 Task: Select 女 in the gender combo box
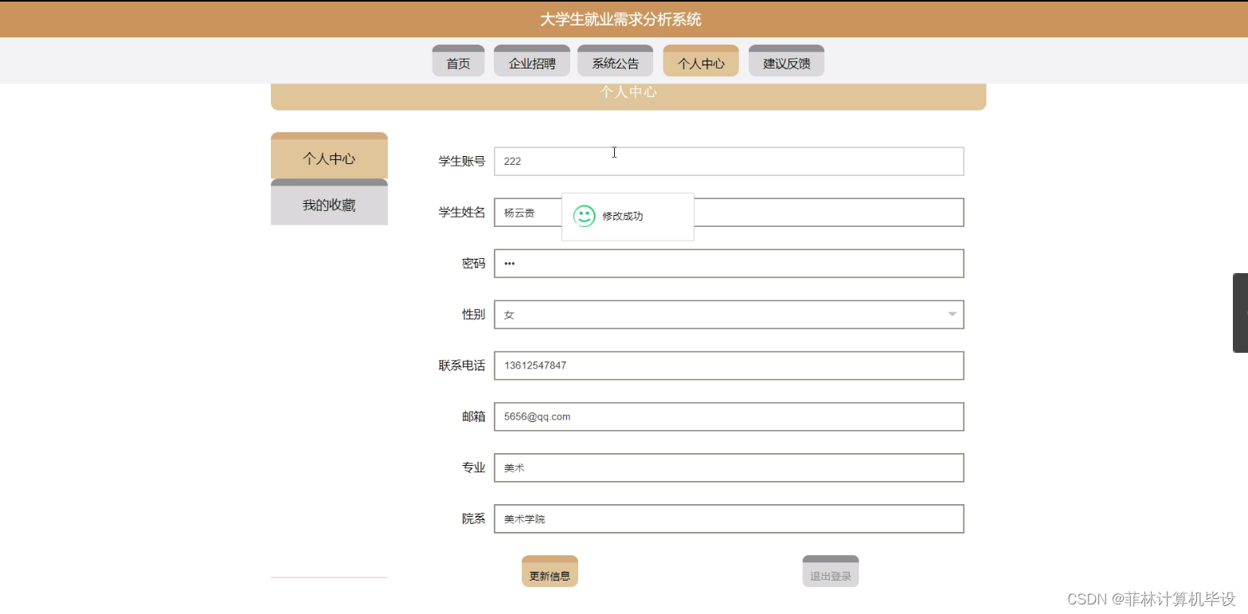729,314
